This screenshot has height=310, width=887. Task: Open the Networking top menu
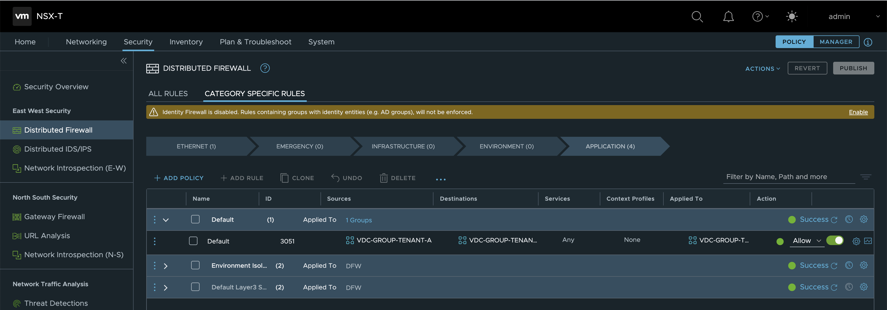[x=86, y=42]
